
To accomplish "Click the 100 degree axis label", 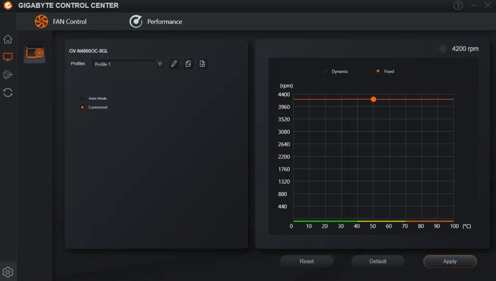I will click(x=454, y=226).
